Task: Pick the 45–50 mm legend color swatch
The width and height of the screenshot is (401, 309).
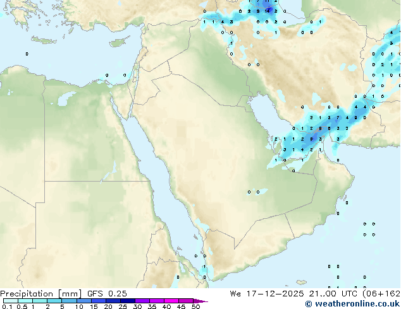Action: coord(186,301)
